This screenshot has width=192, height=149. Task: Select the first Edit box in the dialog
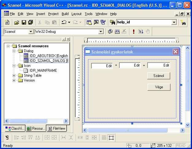(x=102, y=66)
